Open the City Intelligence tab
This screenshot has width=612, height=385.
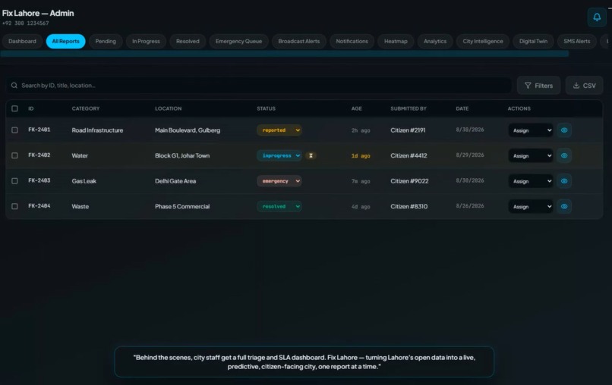coord(483,42)
